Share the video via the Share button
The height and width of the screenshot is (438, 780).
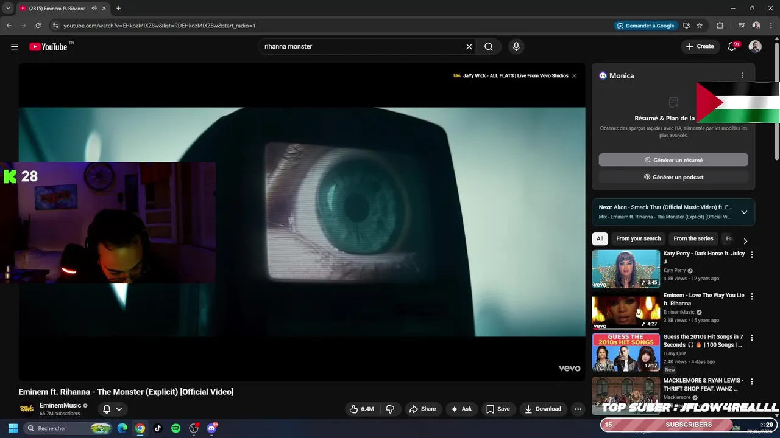pos(422,409)
